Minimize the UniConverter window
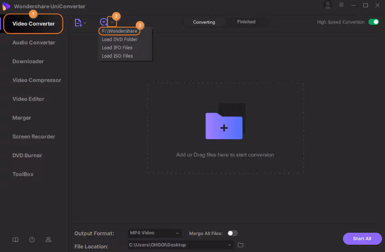The width and height of the screenshot is (385, 252). click(353, 5)
